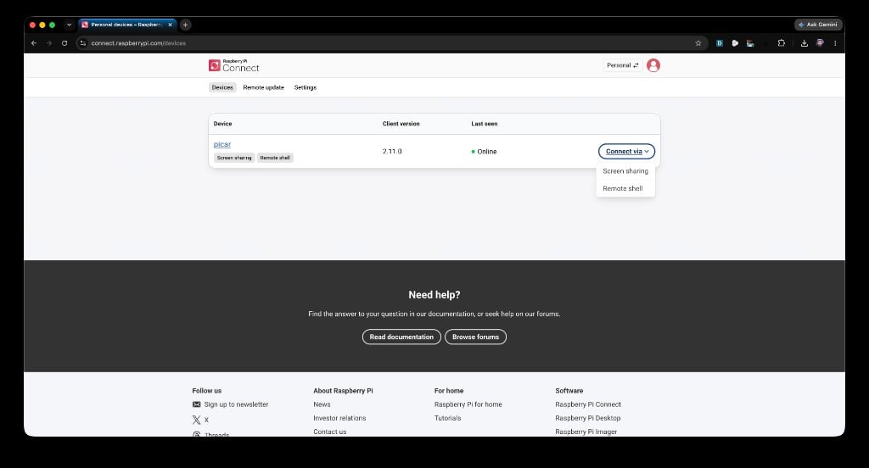
Task: Click the browser forward arrow
Action: 48,43
